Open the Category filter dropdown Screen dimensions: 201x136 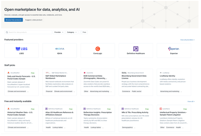pos(72,32)
